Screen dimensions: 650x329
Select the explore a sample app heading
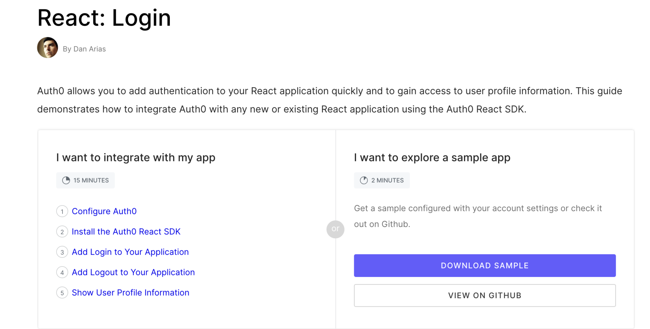(432, 157)
